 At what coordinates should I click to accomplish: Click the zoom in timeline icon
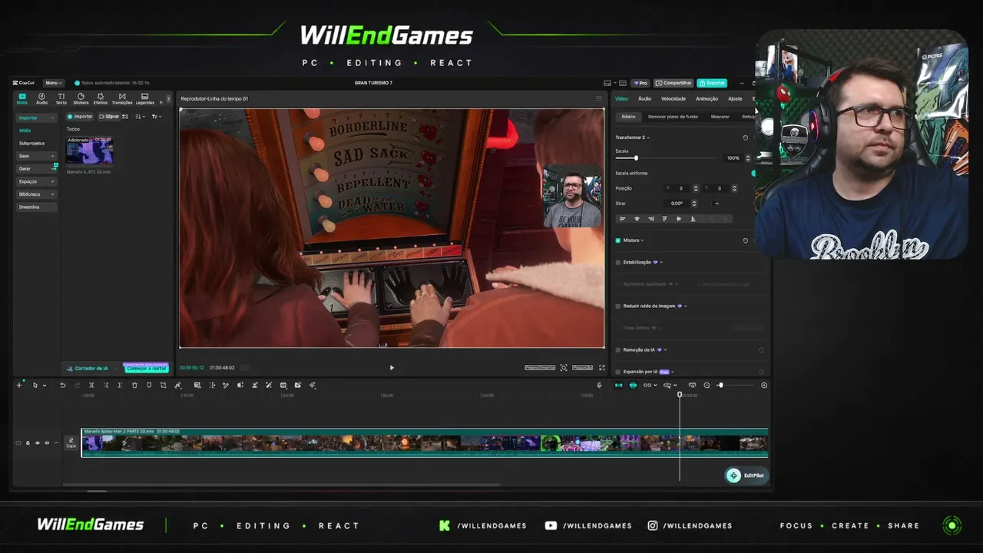[x=764, y=385]
